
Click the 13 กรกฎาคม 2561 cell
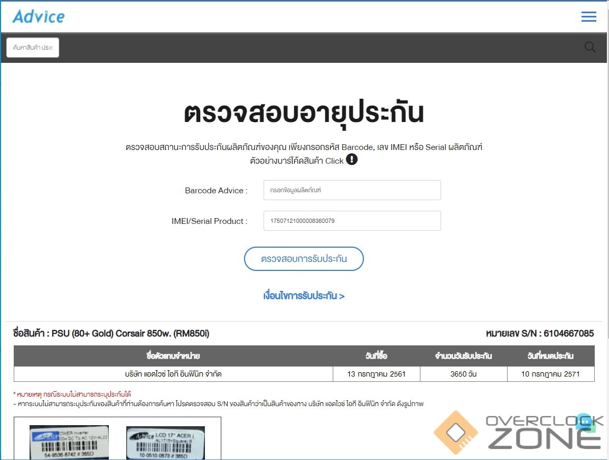tap(377, 374)
